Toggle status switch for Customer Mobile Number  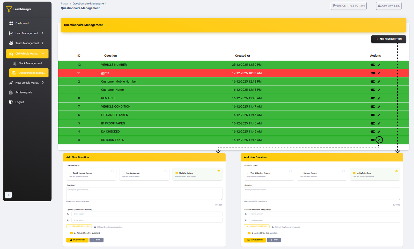point(373,82)
